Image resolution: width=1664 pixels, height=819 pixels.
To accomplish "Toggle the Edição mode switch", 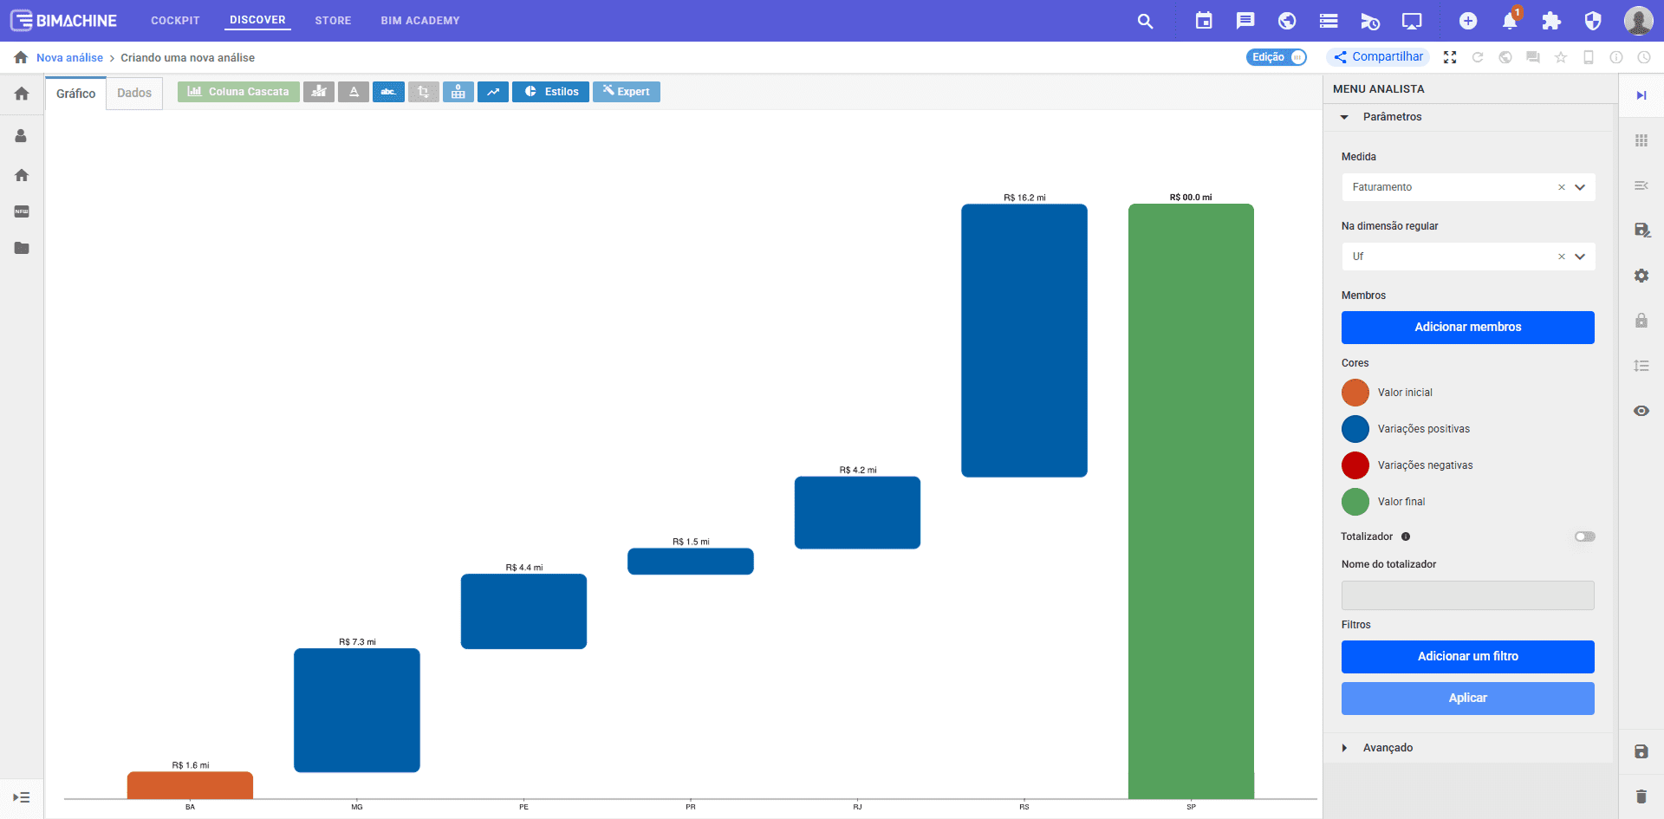I will (1277, 57).
